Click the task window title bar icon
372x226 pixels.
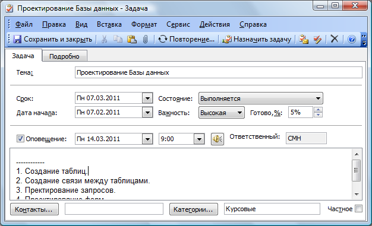pos(10,8)
